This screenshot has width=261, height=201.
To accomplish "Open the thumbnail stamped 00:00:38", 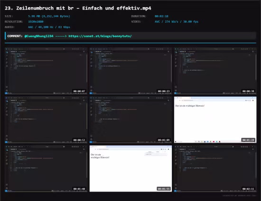I will click(215, 71).
